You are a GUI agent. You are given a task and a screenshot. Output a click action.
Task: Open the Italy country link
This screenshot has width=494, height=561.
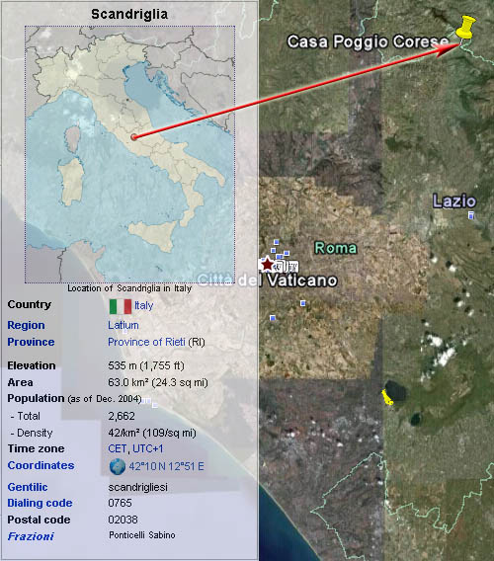pyautogui.click(x=144, y=305)
